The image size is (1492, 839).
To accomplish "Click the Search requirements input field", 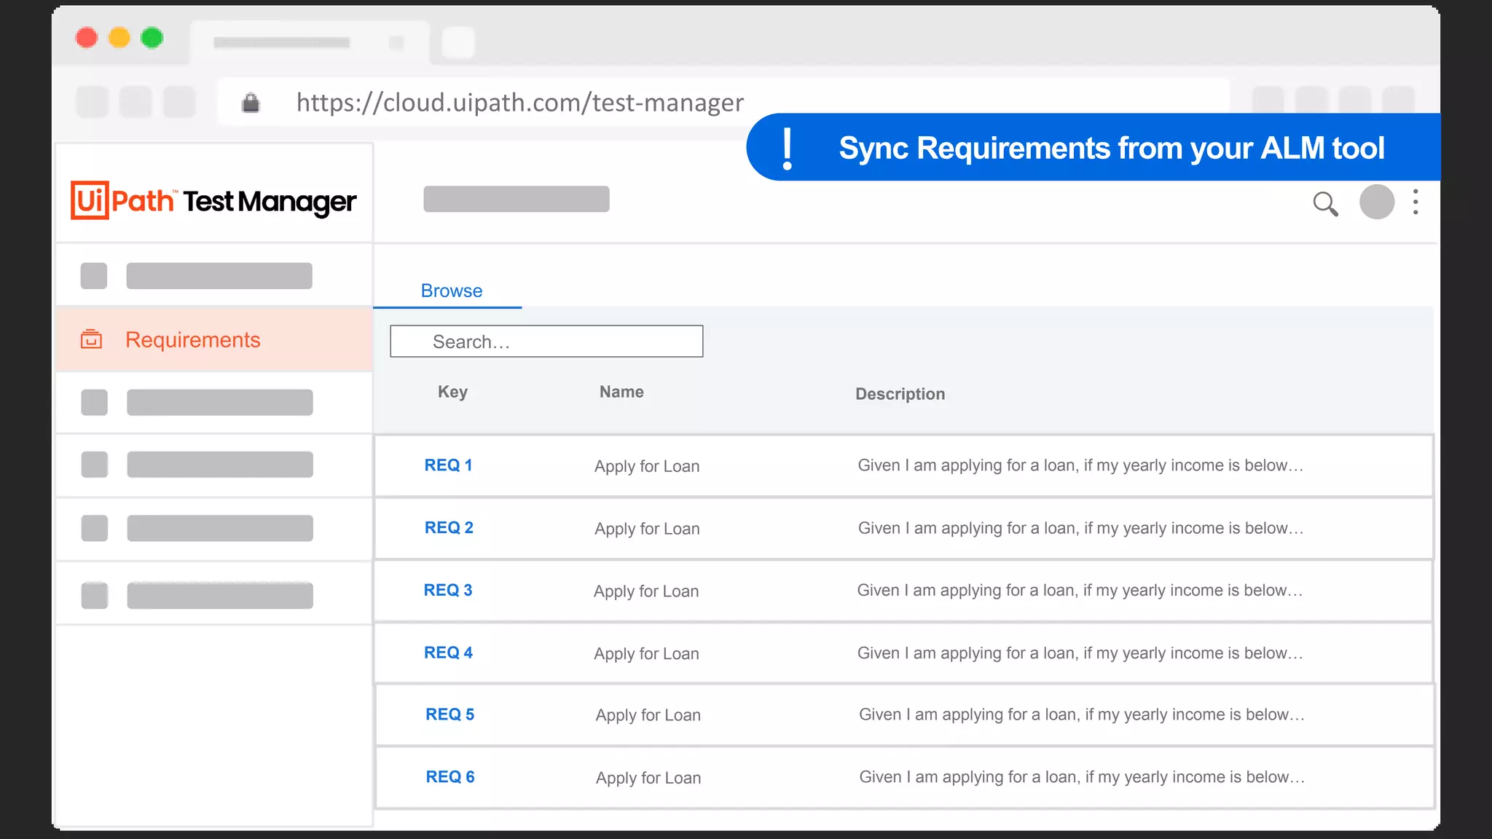I will [546, 342].
